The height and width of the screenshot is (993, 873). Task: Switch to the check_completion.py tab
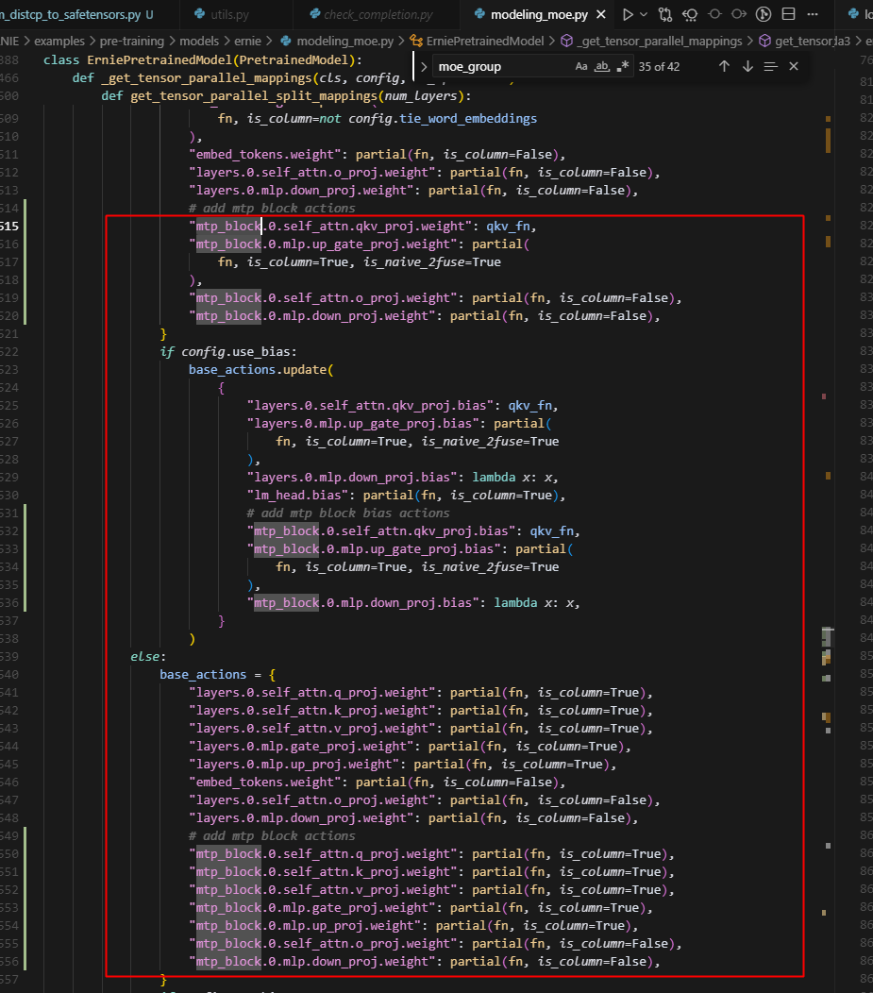click(x=377, y=15)
